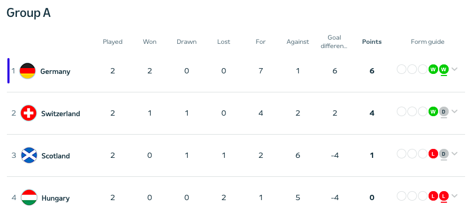Screen dimensions: 473x217
Task: Expand Germany's row details chevron
Action: click(x=454, y=69)
